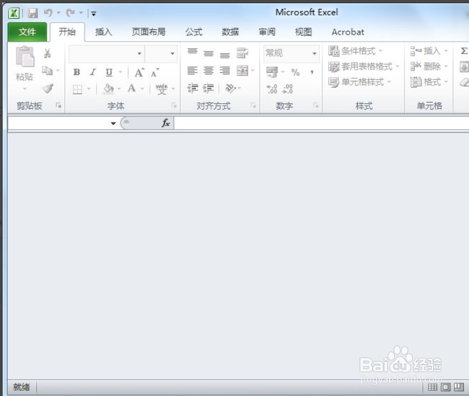Switch to the 插入 (Insert) tab

click(x=104, y=32)
